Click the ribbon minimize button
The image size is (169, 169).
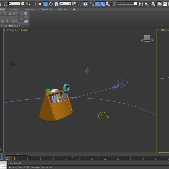pos(74,9)
